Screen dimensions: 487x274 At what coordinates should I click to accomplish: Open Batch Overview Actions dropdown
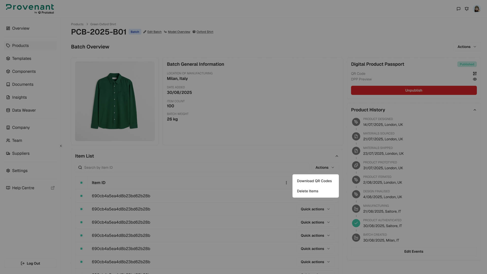[x=467, y=47]
